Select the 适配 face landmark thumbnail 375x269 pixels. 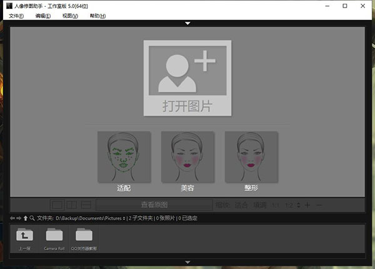tap(124, 157)
